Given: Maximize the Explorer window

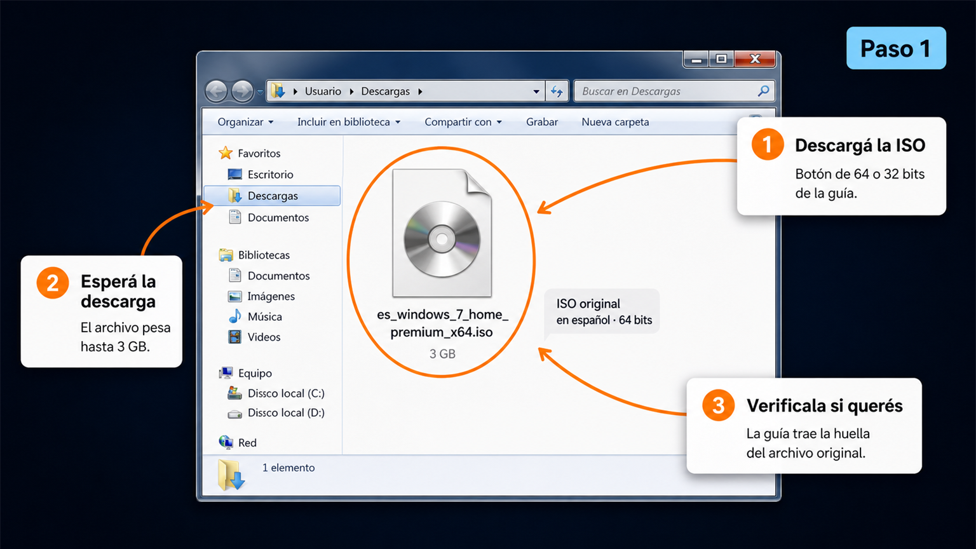Looking at the screenshot, I should (721, 59).
